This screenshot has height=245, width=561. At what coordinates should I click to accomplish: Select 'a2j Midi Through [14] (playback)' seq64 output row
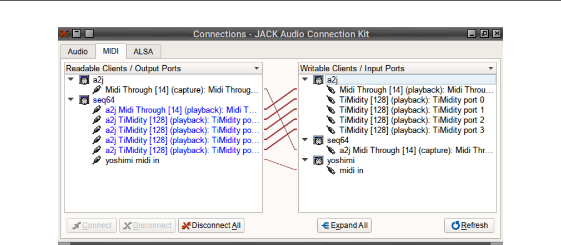[x=182, y=110]
